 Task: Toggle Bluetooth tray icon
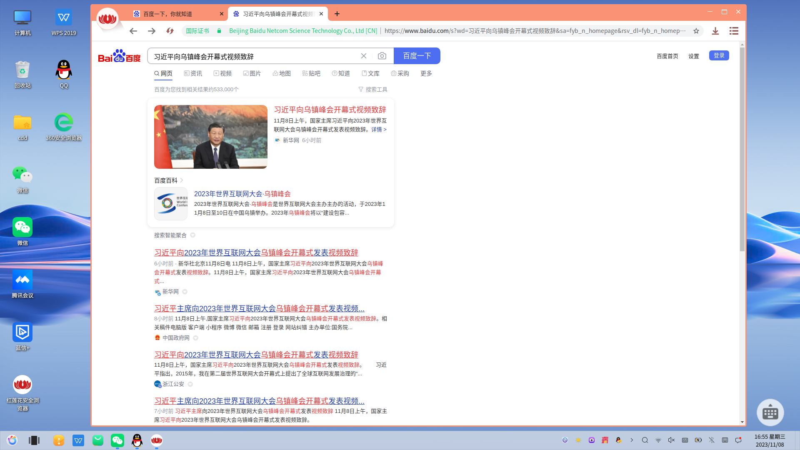pos(712,440)
